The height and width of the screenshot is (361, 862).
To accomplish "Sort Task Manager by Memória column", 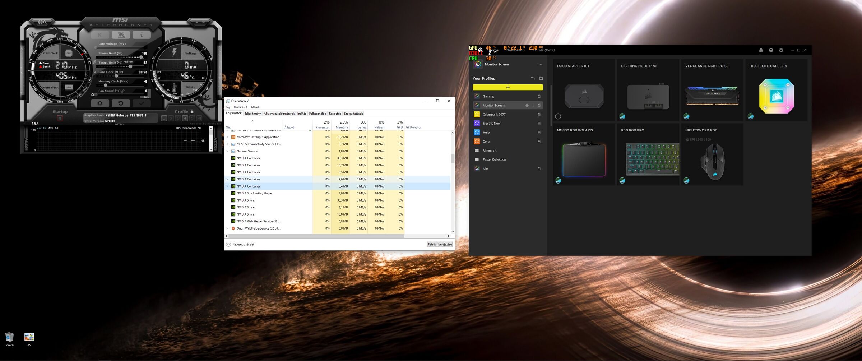I will click(x=340, y=125).
